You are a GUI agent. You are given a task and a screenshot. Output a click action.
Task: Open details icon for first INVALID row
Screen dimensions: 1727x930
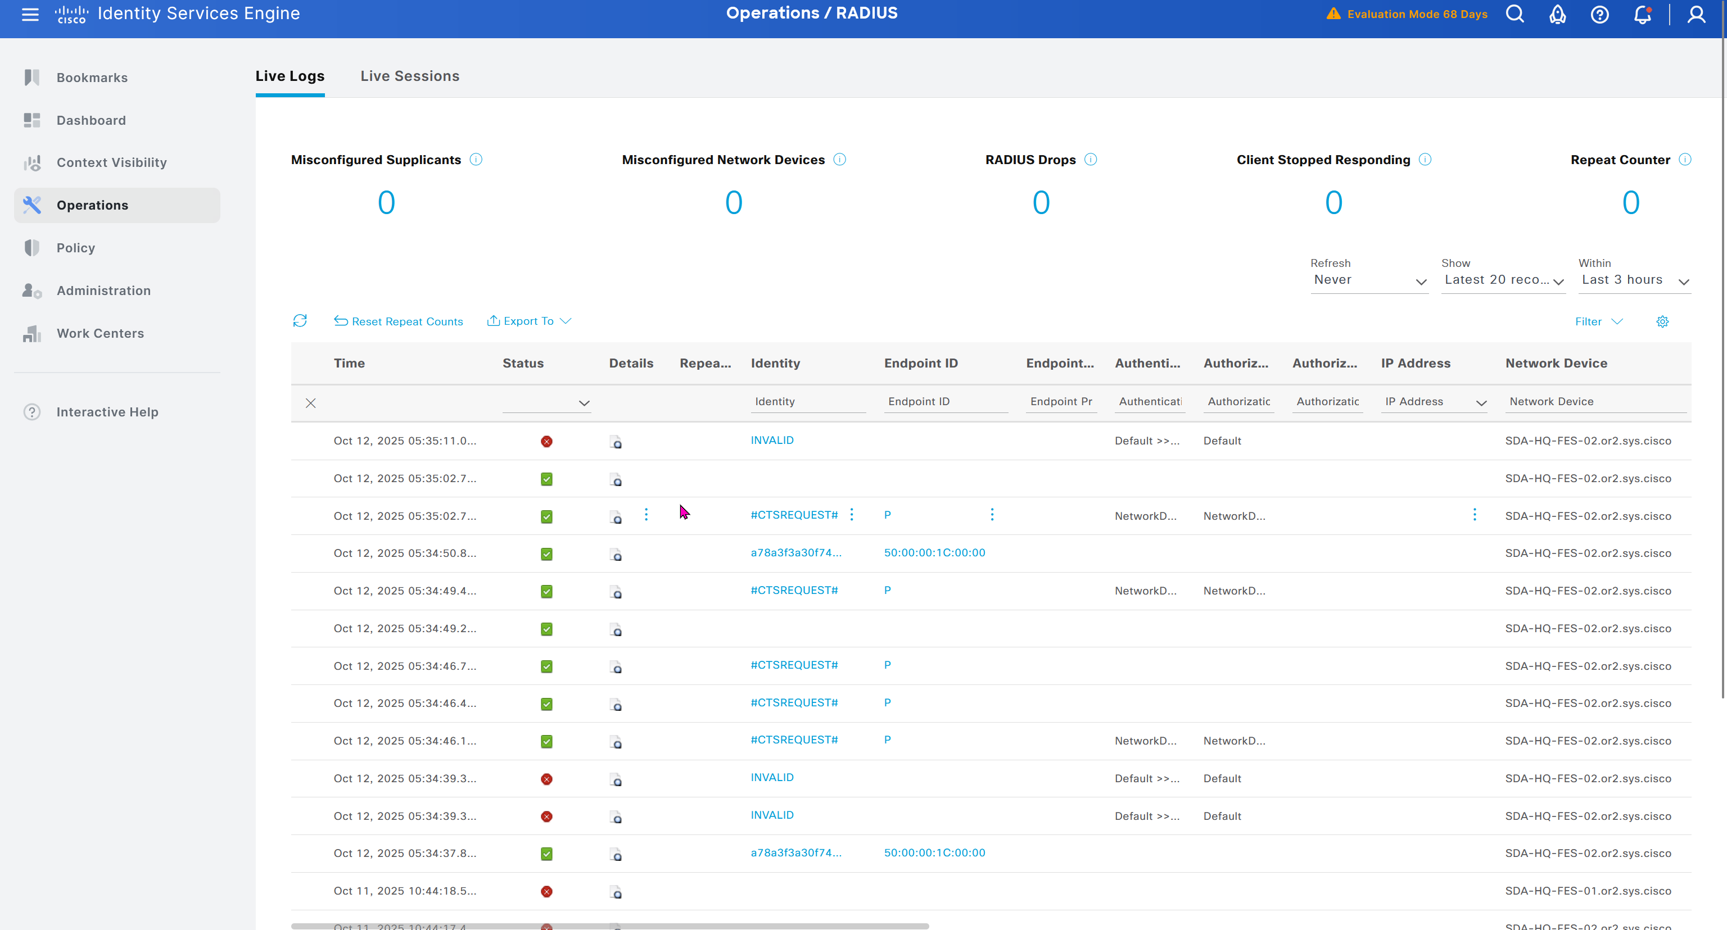pyautogui.click(x=616, y=442)
